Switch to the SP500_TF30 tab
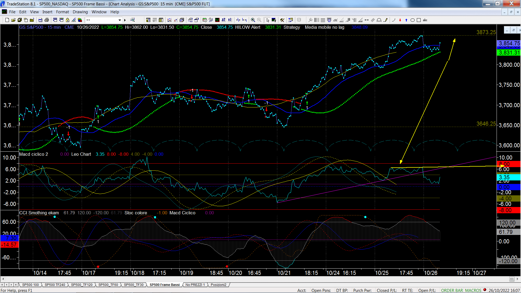The image size is (521, 293). 134,285
